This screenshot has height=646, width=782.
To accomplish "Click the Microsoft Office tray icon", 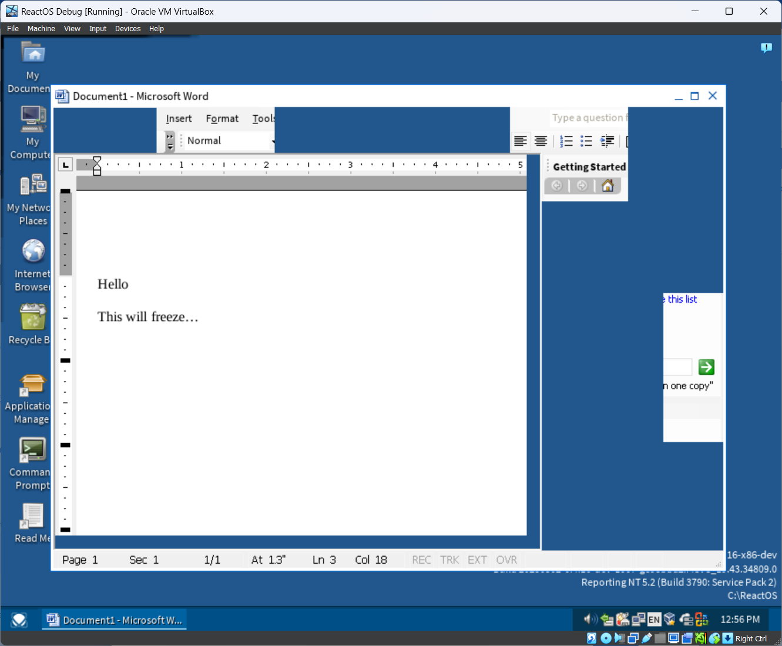I will click(x=702, y=619).
